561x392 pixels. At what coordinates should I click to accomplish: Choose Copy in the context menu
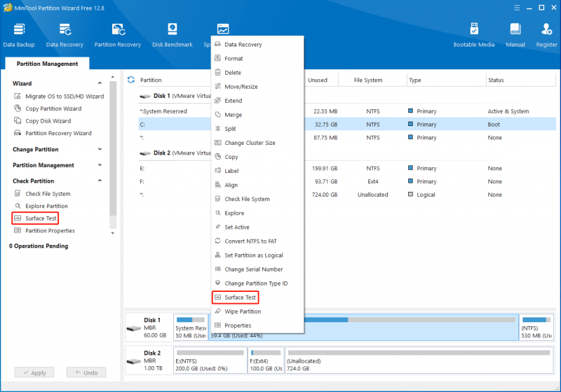coord(257,157)
